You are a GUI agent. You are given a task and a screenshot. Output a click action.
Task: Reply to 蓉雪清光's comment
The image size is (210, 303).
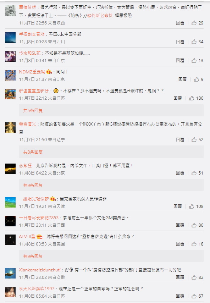coord(180,140)
